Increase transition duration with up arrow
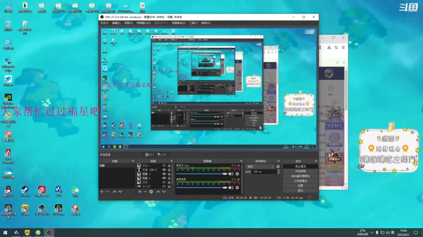 coord(279,171)
